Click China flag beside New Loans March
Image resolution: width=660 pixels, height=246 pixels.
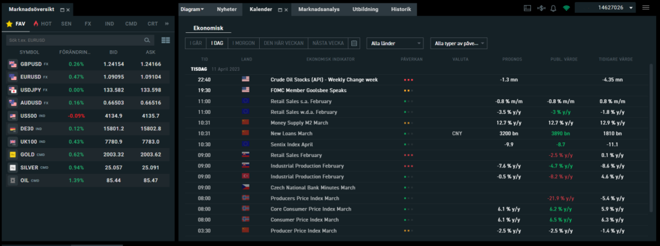[246, 133]
